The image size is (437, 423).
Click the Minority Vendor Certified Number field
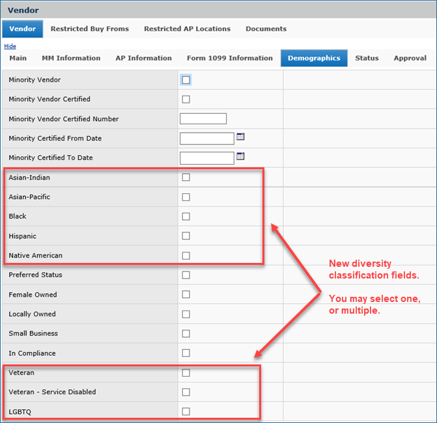tap(203, 118)
